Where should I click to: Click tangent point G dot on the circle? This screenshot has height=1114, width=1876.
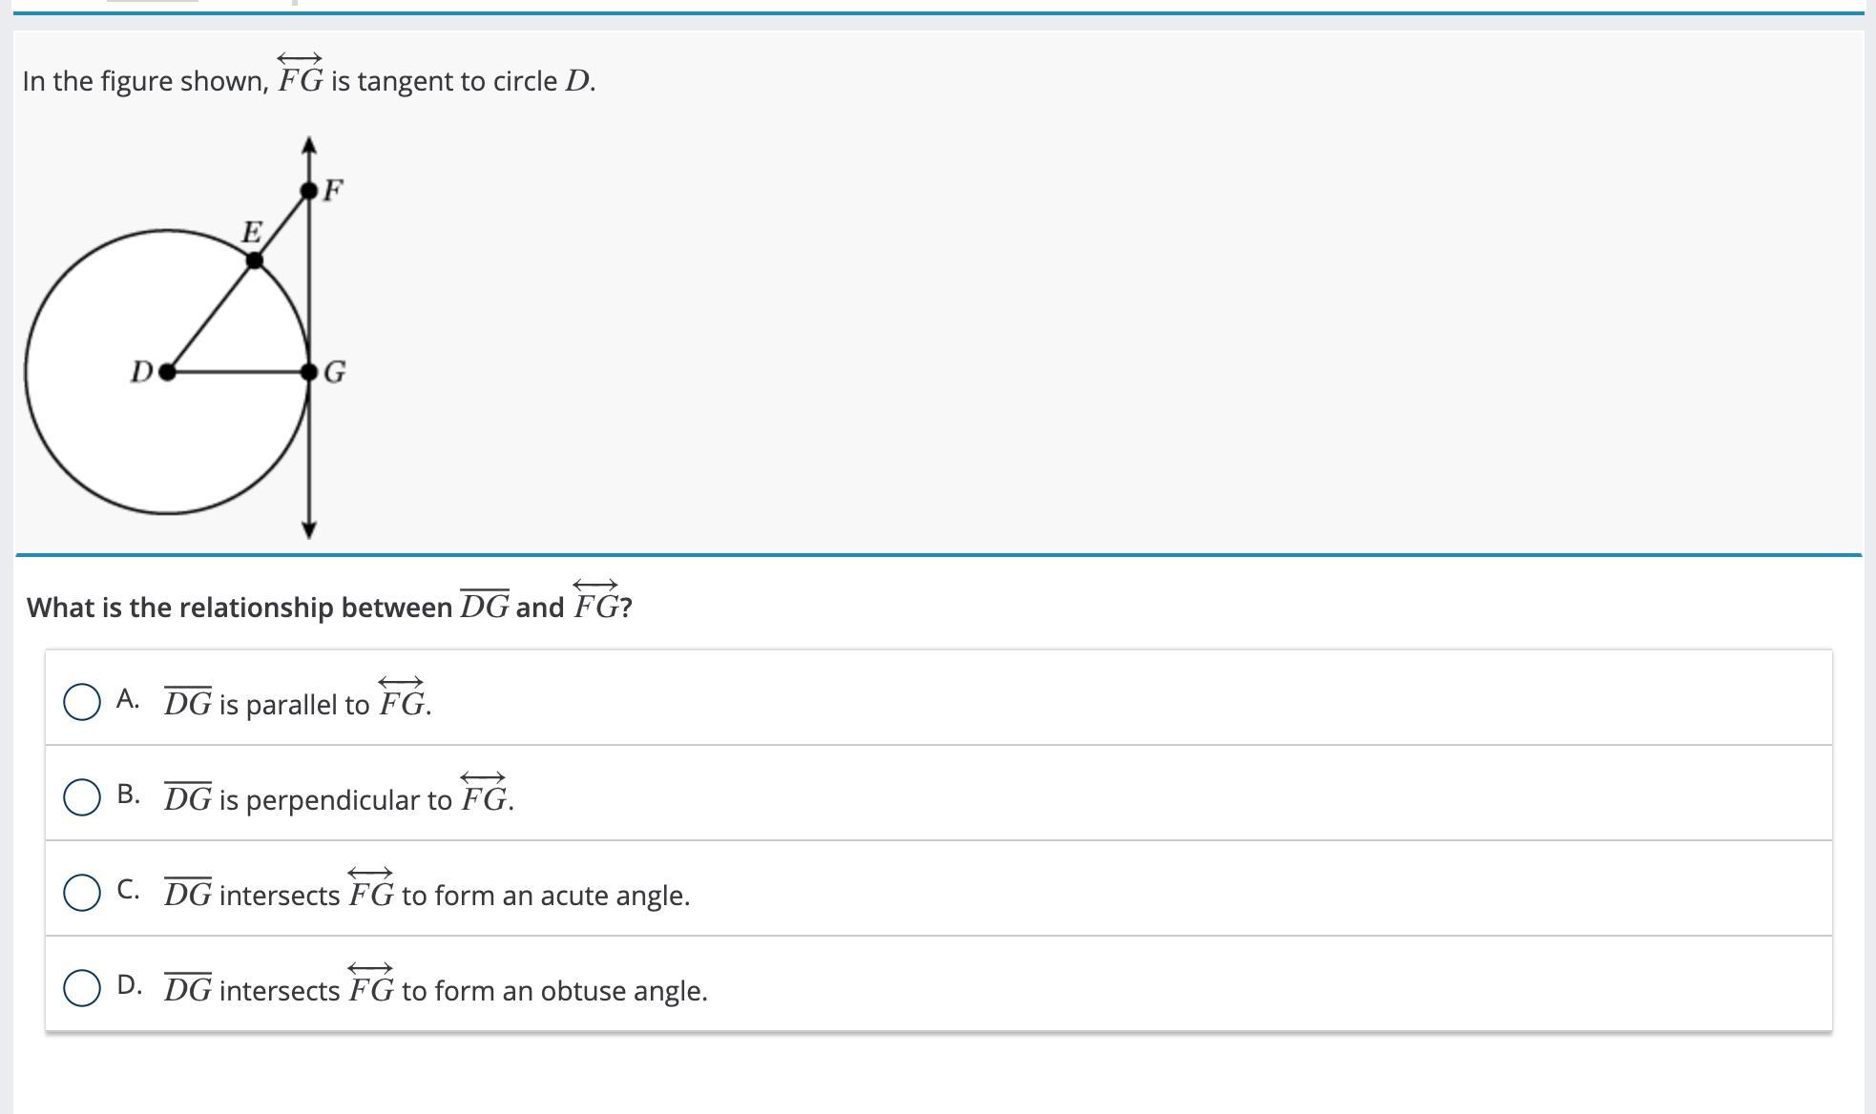(309, 372)
